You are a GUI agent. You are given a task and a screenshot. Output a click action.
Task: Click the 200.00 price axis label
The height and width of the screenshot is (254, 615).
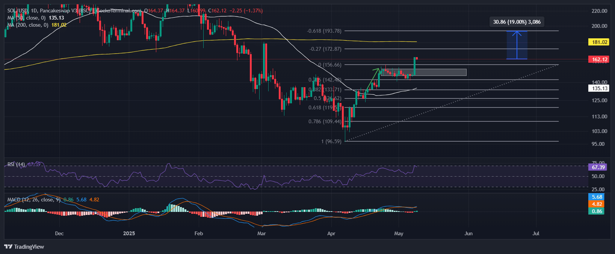point(599,26)
